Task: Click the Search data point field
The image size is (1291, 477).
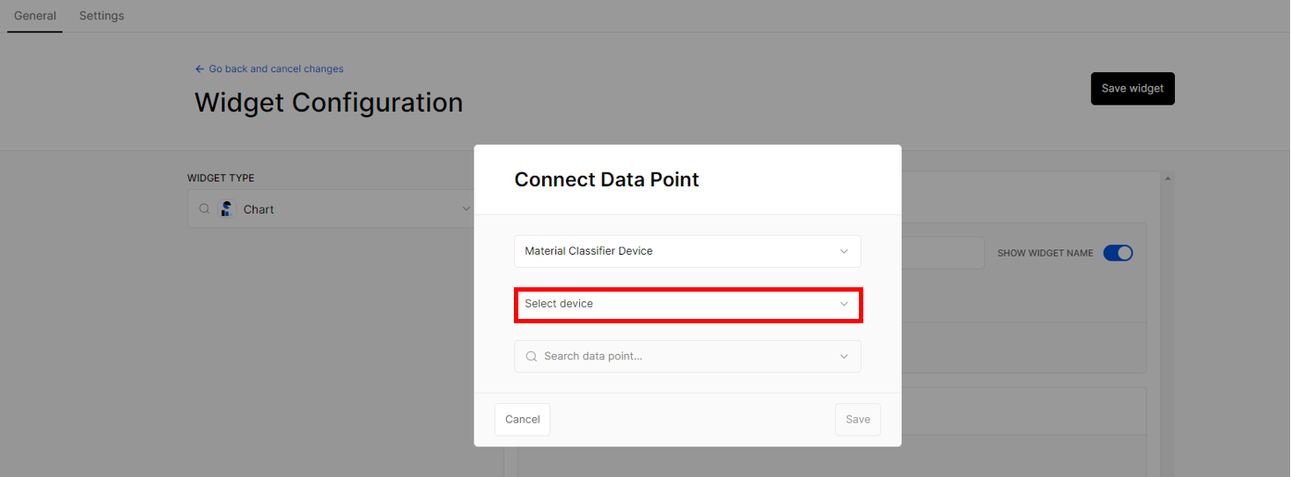Action: (x=687, y=357)
